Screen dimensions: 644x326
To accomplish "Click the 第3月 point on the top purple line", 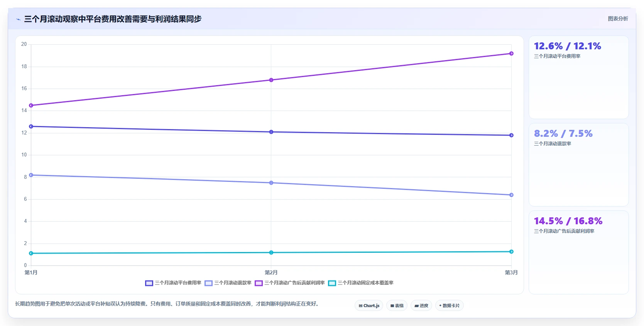I will (x=511, y=54).
